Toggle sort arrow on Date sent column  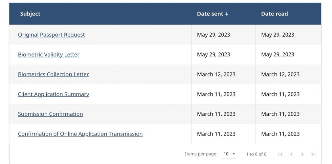227,14
